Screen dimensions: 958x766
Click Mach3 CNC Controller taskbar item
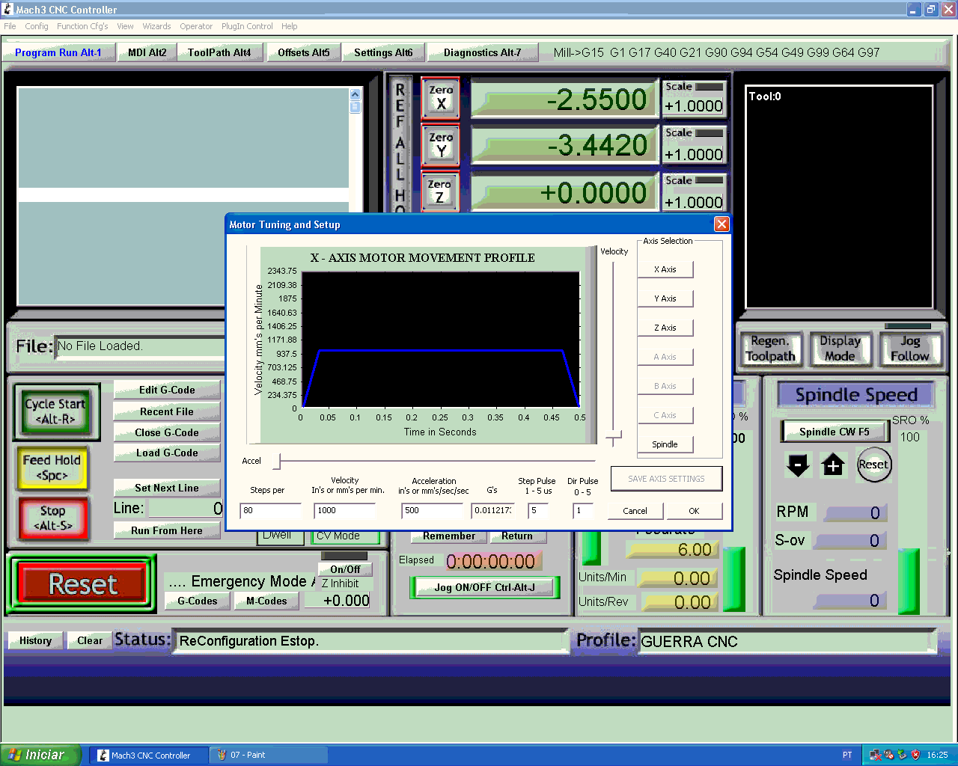148,756
